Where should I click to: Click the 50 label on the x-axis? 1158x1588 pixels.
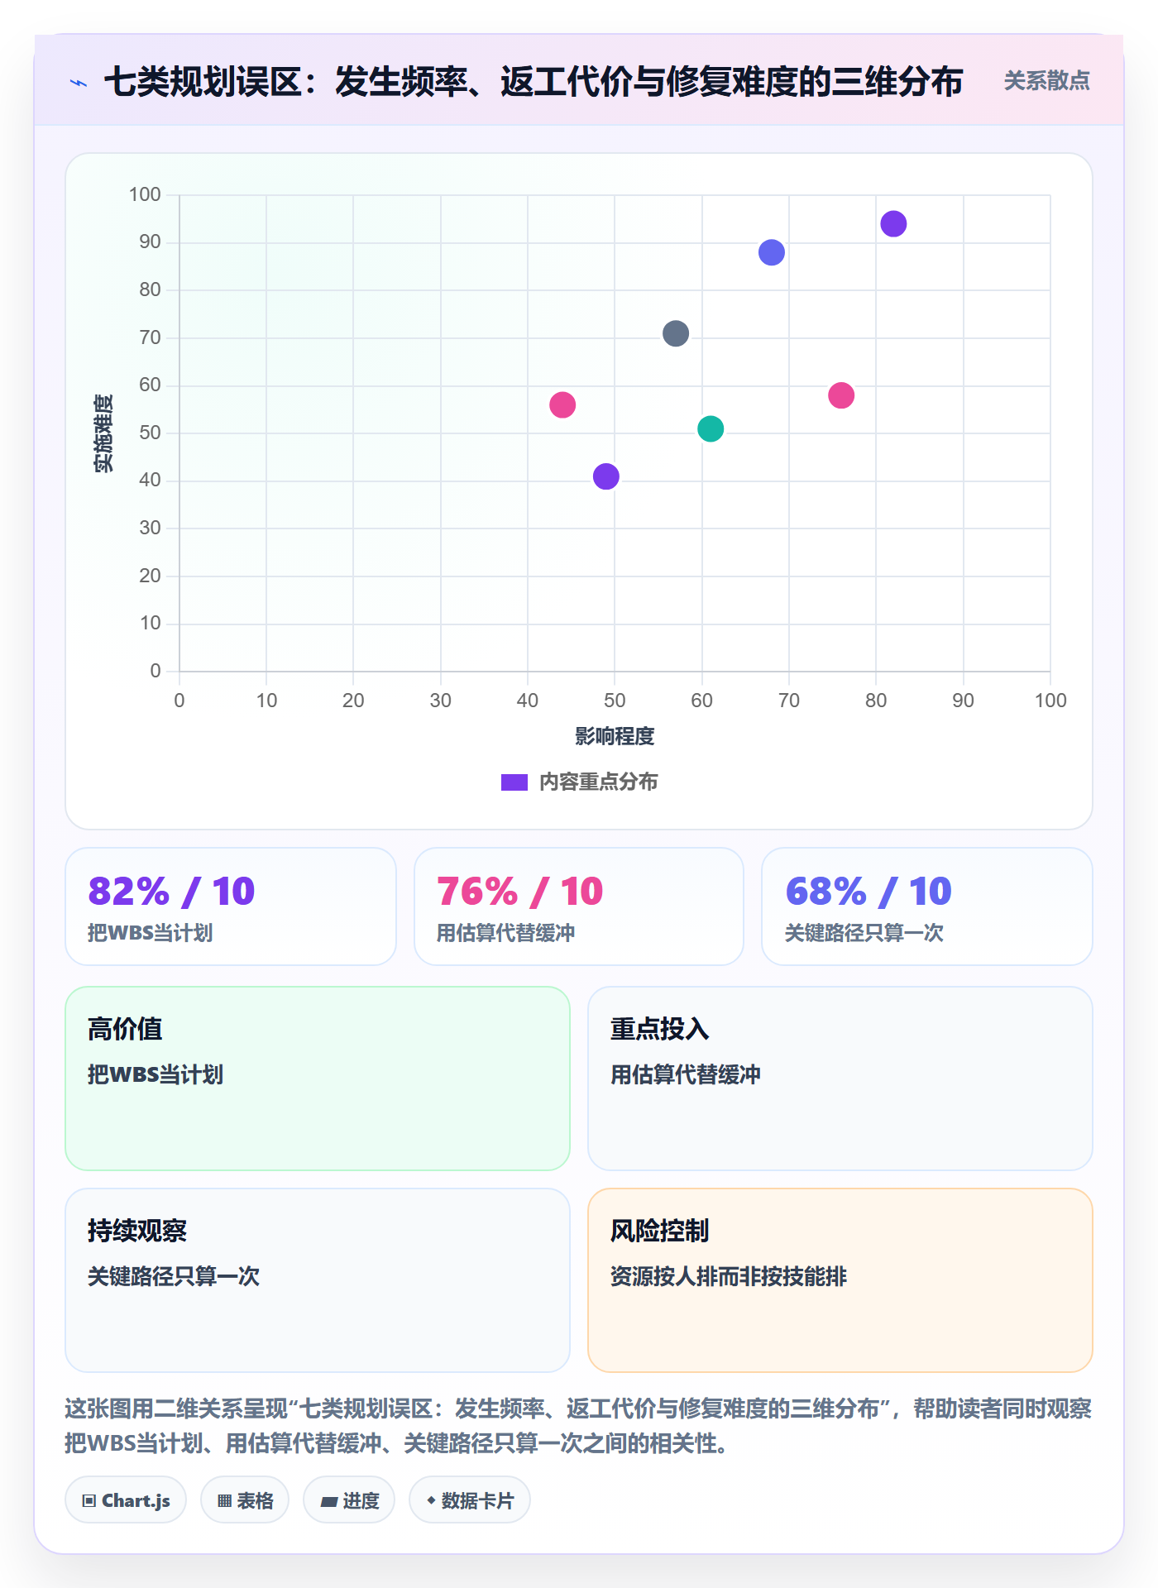[615, 701]
